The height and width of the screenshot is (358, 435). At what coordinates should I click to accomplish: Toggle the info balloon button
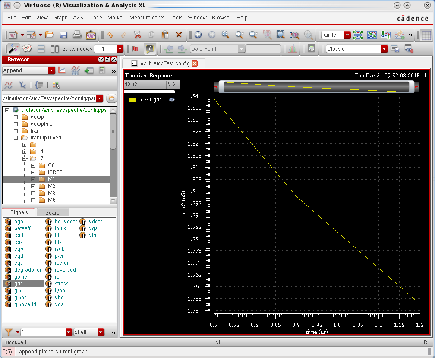[149, 49]
